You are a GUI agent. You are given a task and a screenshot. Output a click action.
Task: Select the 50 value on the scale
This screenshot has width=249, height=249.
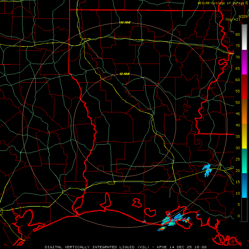click(238, 103)
